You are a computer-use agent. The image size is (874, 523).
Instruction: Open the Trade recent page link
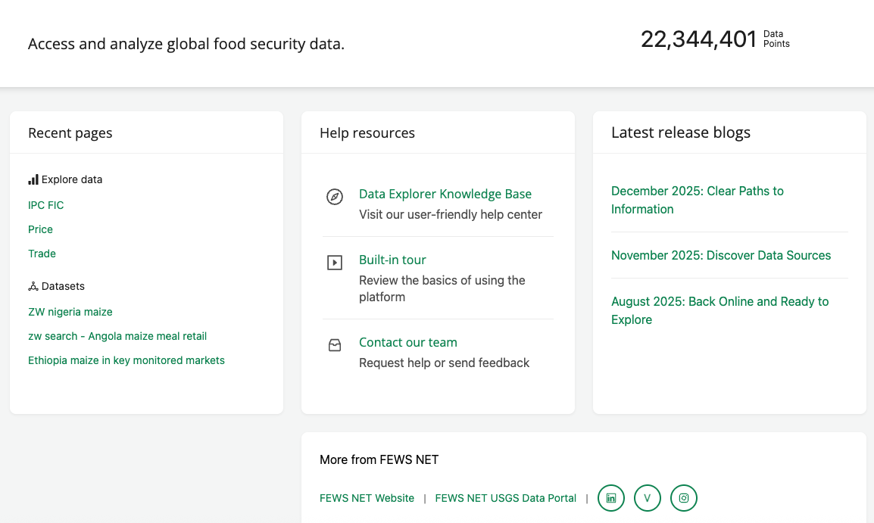(x=42, y=254)
